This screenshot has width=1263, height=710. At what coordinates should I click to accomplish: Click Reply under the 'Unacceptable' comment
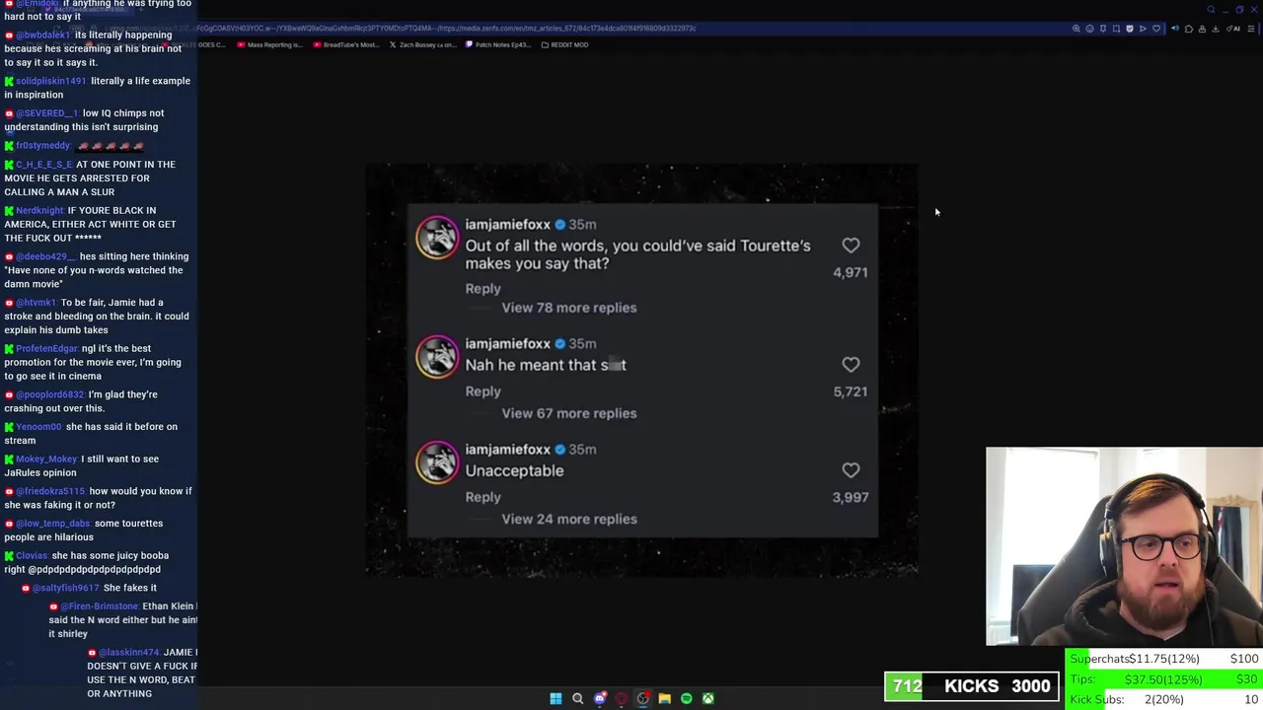click(483, 497)
